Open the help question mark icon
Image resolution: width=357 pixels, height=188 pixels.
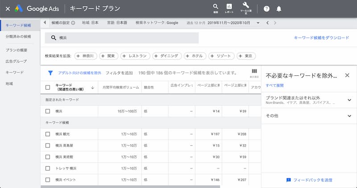[x=266, y=9]
